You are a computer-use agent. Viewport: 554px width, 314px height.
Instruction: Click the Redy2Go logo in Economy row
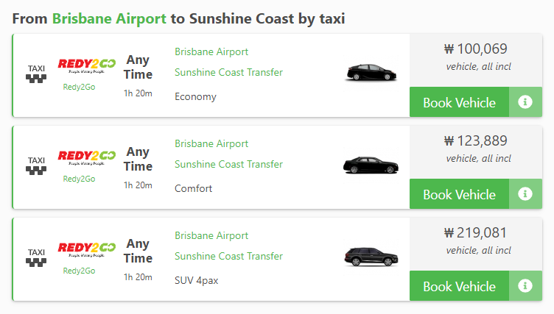tap(87, 65)
